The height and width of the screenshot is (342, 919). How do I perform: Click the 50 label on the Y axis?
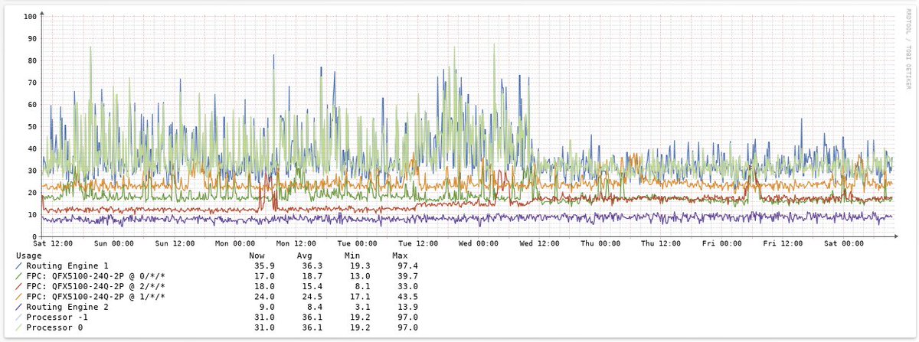[x=32, y=126]
